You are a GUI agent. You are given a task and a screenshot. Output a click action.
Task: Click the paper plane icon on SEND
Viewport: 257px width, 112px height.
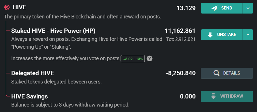(214, 8)
